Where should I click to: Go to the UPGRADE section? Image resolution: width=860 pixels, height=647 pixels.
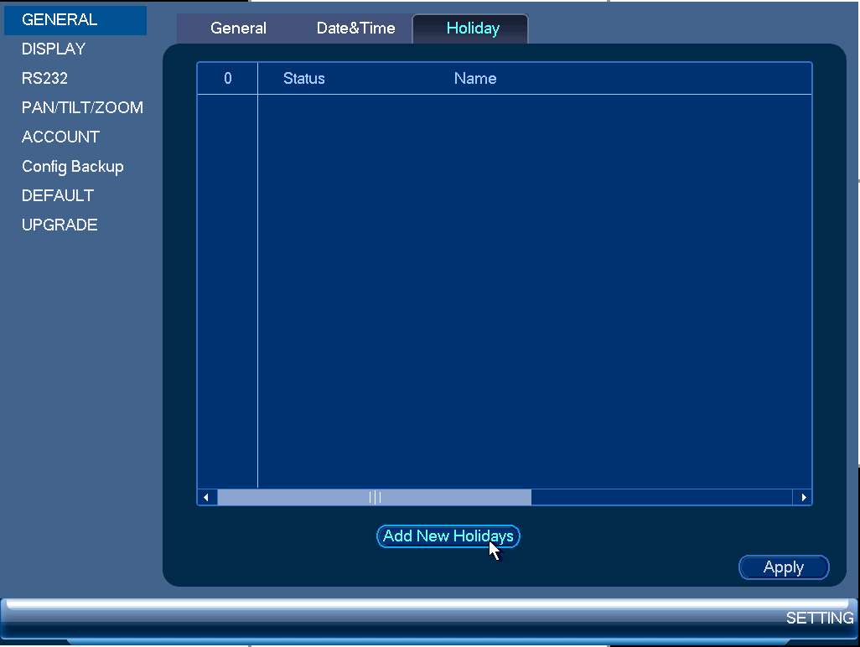60,225
